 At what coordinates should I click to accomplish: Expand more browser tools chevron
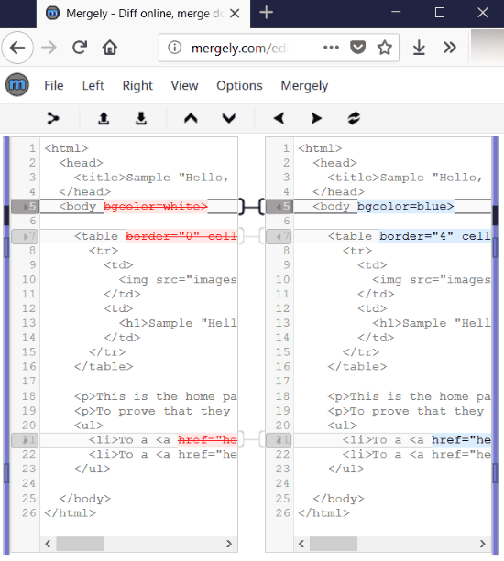pyautogui.click(x=450, y=48)
